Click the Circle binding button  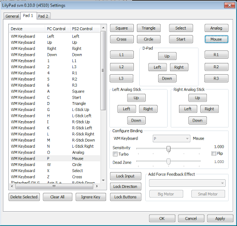coord(149,39)
